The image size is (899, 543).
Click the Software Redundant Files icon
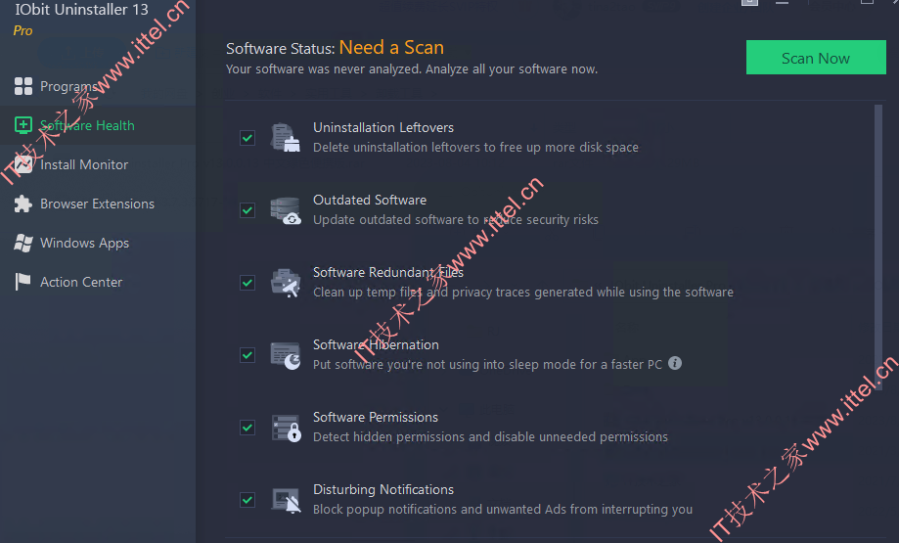click(x=286, y=283)
